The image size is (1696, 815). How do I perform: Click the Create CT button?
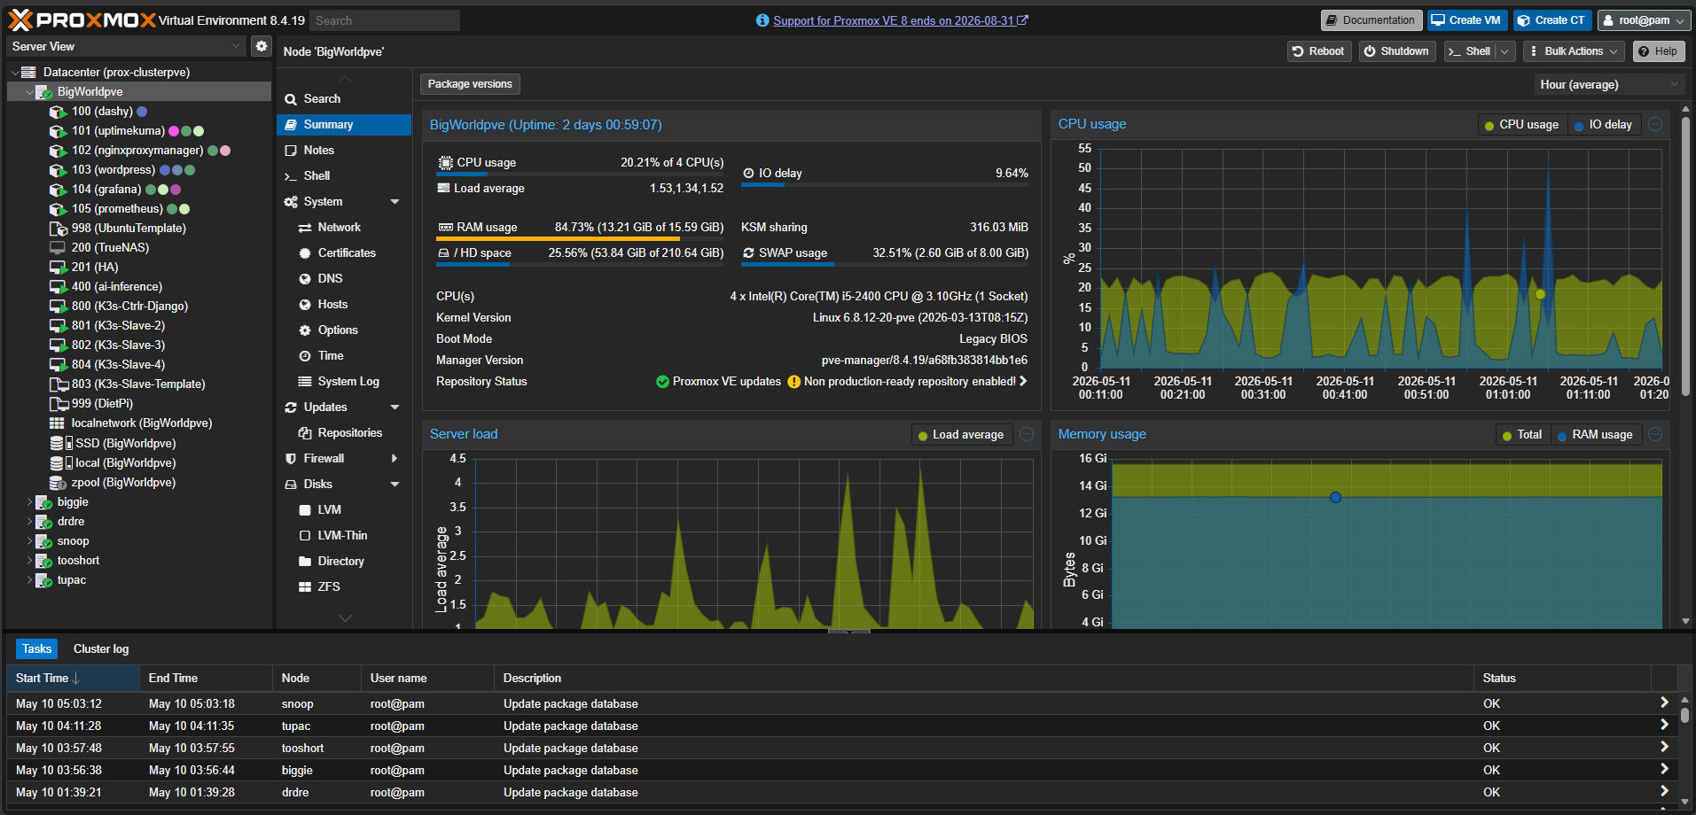pyautogui.click(x=1552, y=20)
